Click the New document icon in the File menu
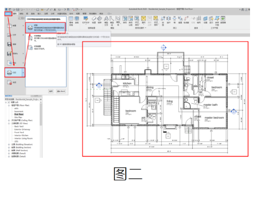Image resolution: width=278 pixels, height=201 pixels. [9, 25]
